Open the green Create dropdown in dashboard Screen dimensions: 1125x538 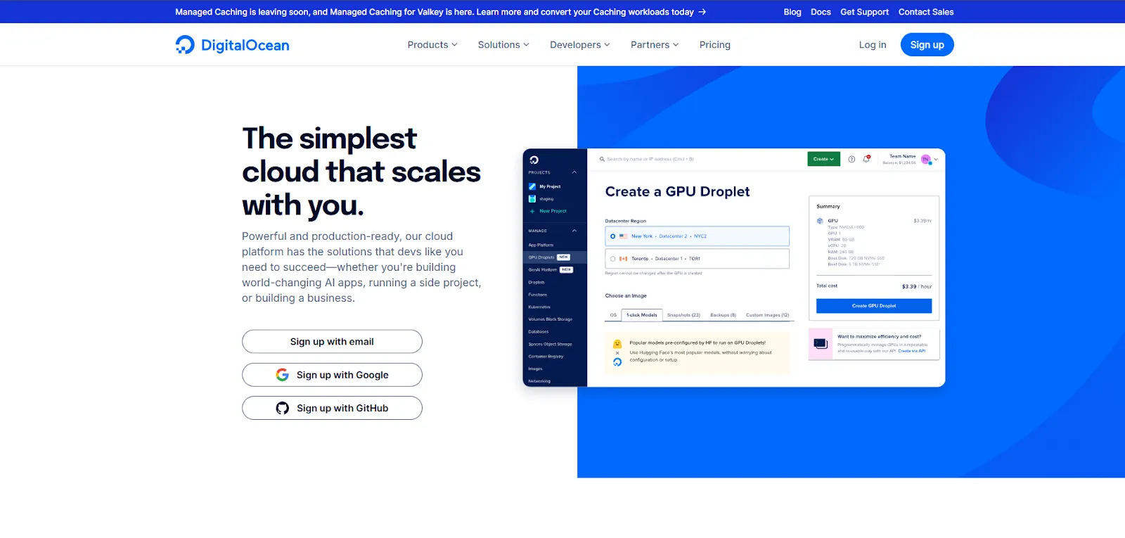coord(823,159)
